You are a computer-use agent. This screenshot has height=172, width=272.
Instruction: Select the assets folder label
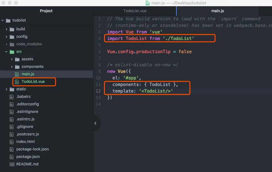click(27, 59)
